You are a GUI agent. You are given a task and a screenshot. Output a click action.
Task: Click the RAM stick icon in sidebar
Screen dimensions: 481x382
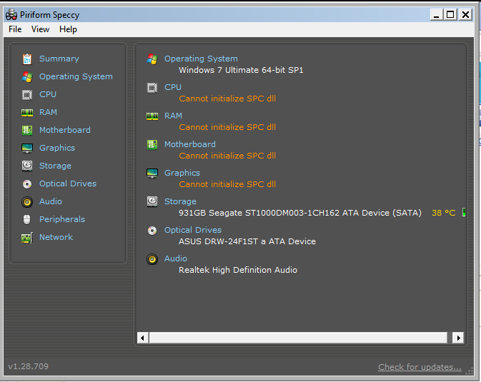point(27,113)
